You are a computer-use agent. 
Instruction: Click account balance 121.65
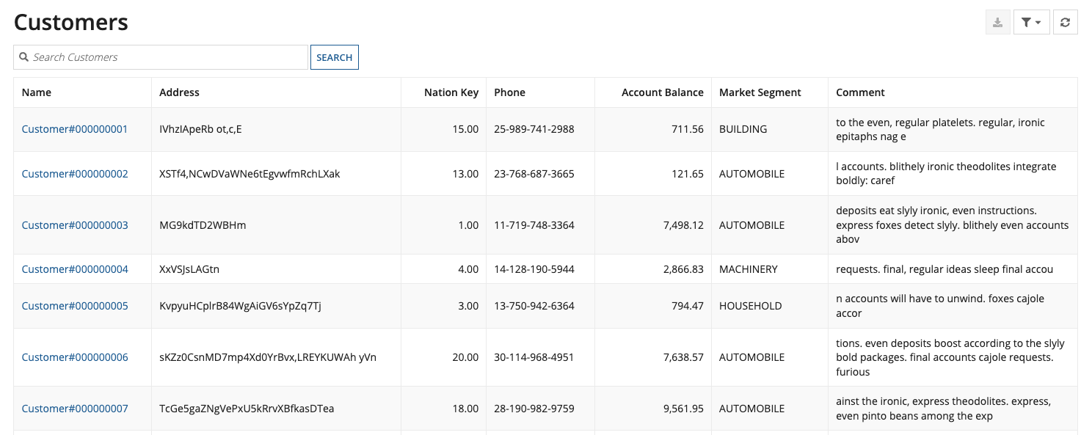coord(688,174)
